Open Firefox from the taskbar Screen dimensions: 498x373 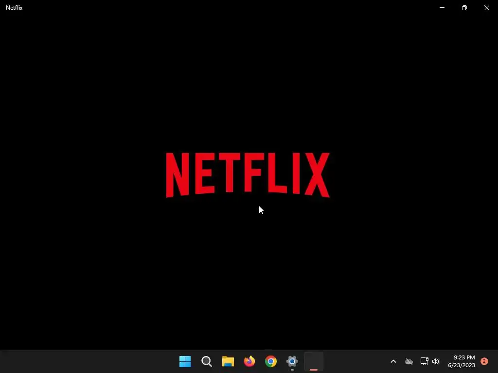point(249,361)
